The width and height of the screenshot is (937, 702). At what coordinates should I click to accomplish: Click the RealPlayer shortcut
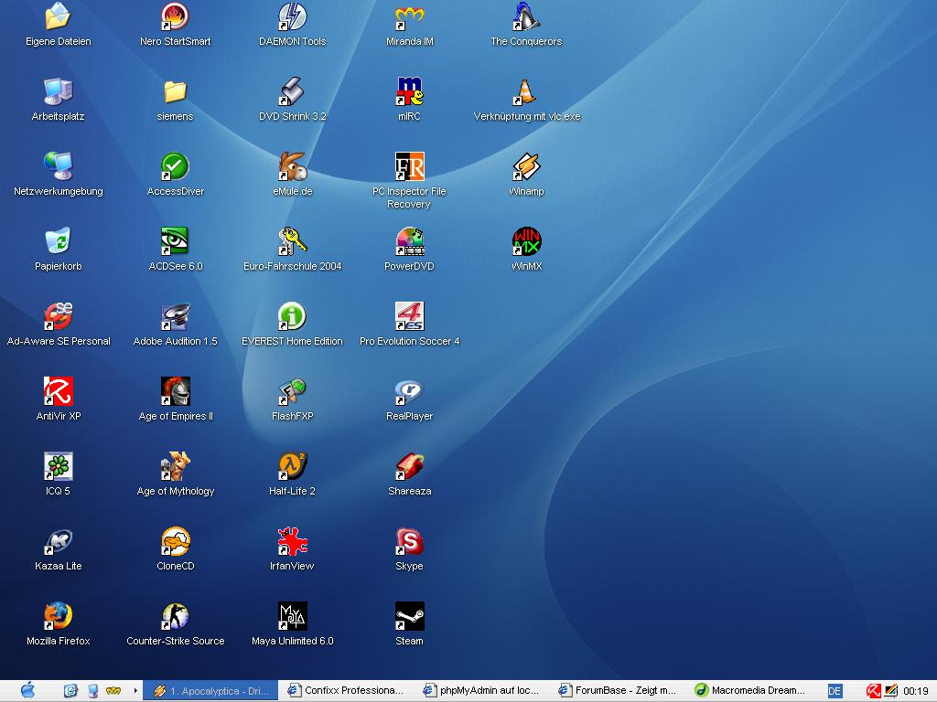pyautogui.click(x=409, y=391)
